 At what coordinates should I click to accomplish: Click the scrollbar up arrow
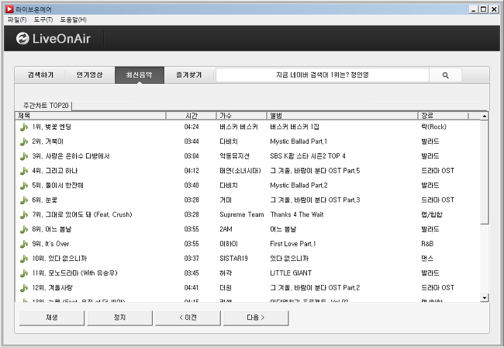(x=485, y=116)
